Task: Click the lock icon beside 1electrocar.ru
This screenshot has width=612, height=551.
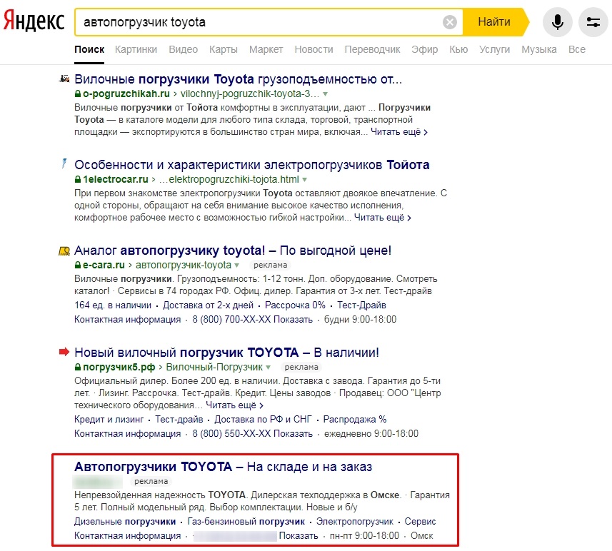Action: pyautogui.click(x=78, y=179)
